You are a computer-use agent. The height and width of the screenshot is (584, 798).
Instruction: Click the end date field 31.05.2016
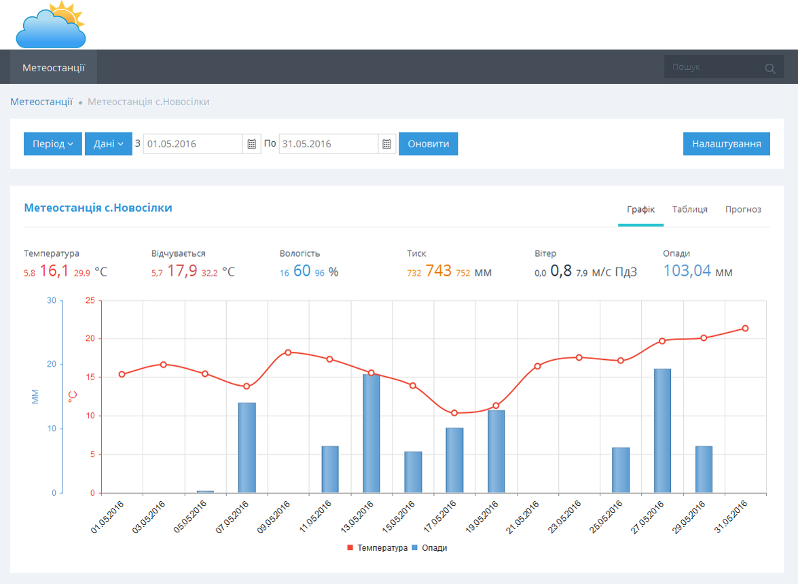click(328, 144)
